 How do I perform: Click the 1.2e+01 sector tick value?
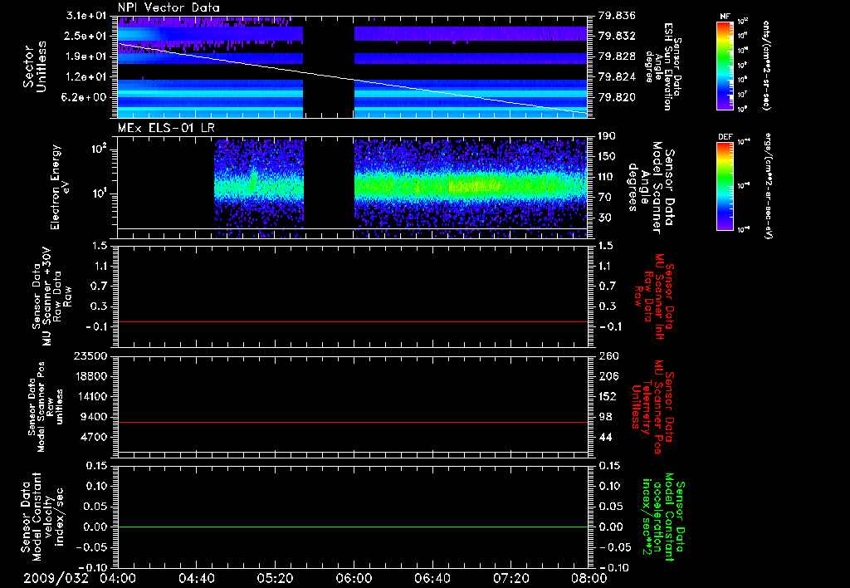click(x=86, y=77)
